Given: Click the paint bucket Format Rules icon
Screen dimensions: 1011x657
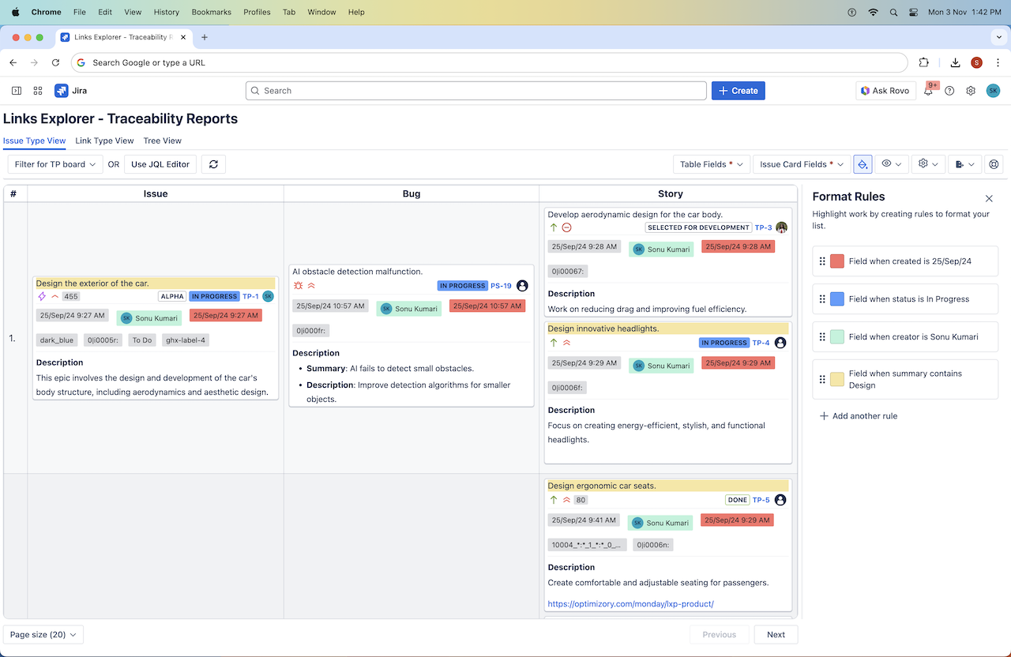Looking at the screenshot, I should tap(863, 164).
